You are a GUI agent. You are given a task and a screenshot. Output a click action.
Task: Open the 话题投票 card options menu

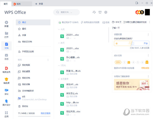coord(148,34)
